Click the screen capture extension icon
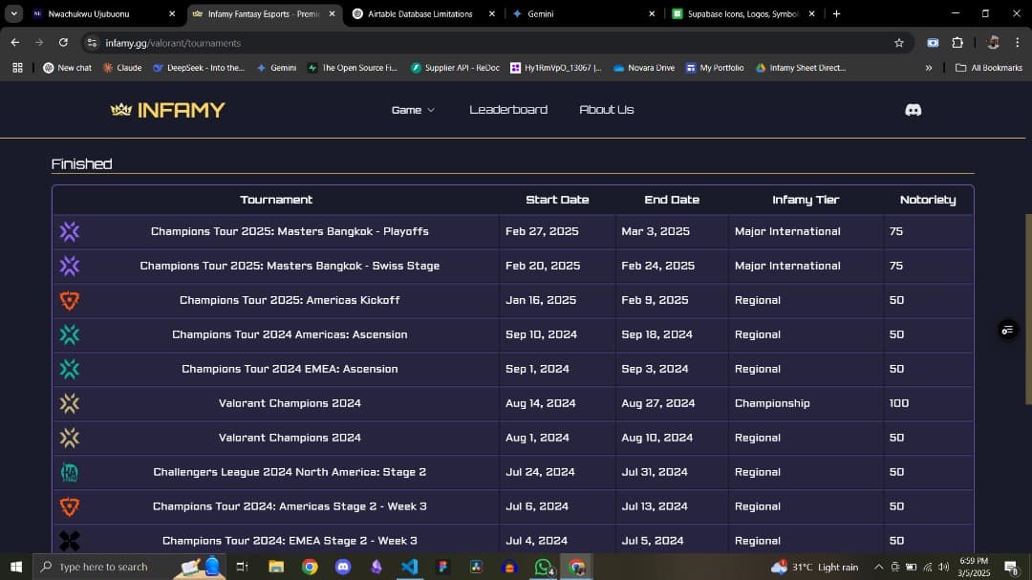This screenshot has width=1032, height=580. tap(933, 43)
